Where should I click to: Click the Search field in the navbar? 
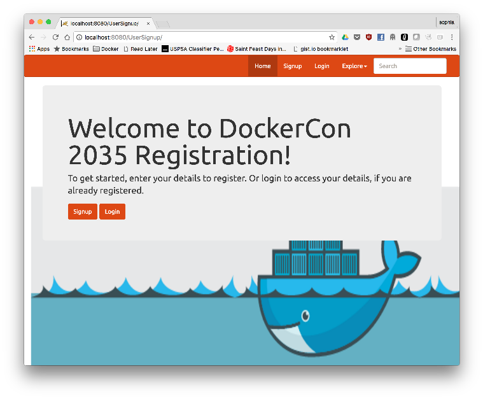coord(409,66)
